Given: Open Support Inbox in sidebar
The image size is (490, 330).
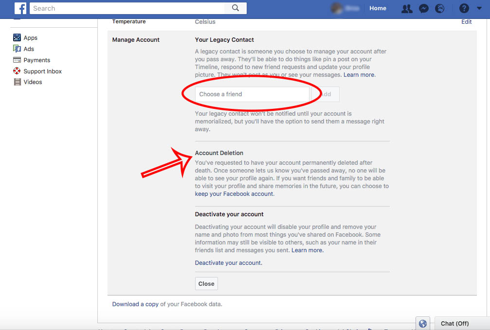Looking at the screenshot, I should [42, 71].
